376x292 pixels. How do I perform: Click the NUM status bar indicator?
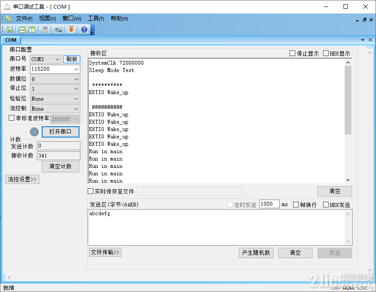click(348, 288)
